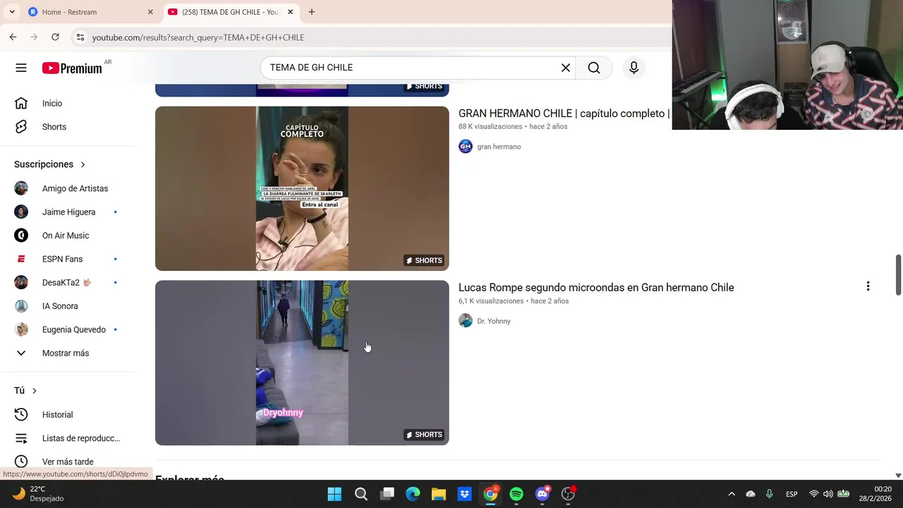This screenshot has height=508, width=903.
Task: Open volume control in system tray
Action: coord(828,494)
